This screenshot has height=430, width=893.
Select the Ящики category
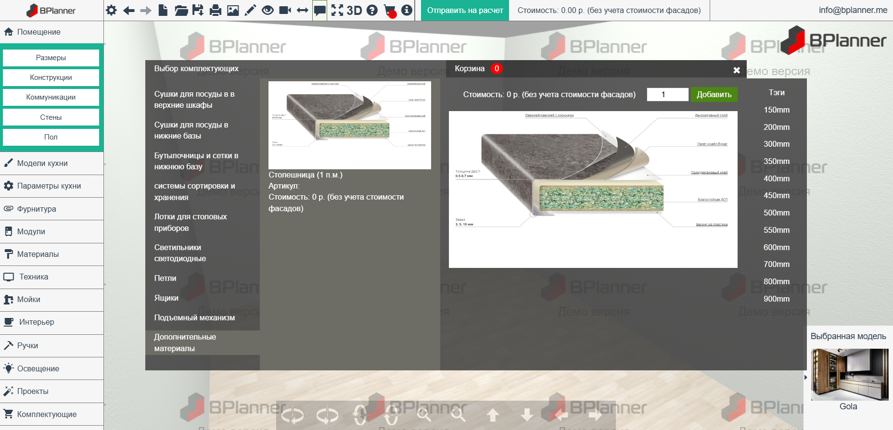(203, 298)
